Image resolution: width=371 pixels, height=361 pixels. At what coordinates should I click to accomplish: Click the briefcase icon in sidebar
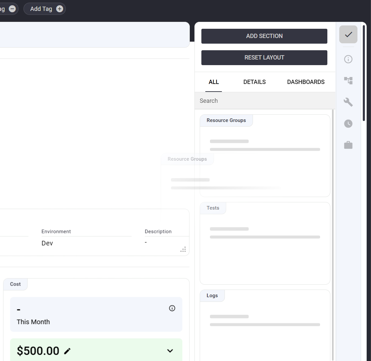348,145
